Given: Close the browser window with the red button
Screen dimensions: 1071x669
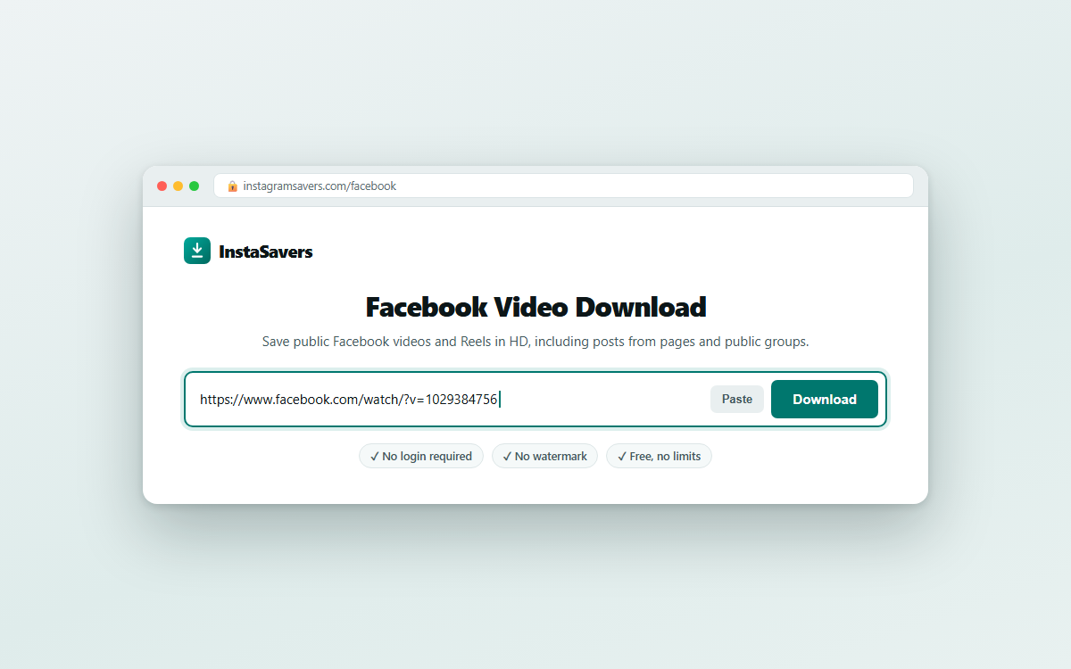Looking at the screenshot, I should pos(162,186).
